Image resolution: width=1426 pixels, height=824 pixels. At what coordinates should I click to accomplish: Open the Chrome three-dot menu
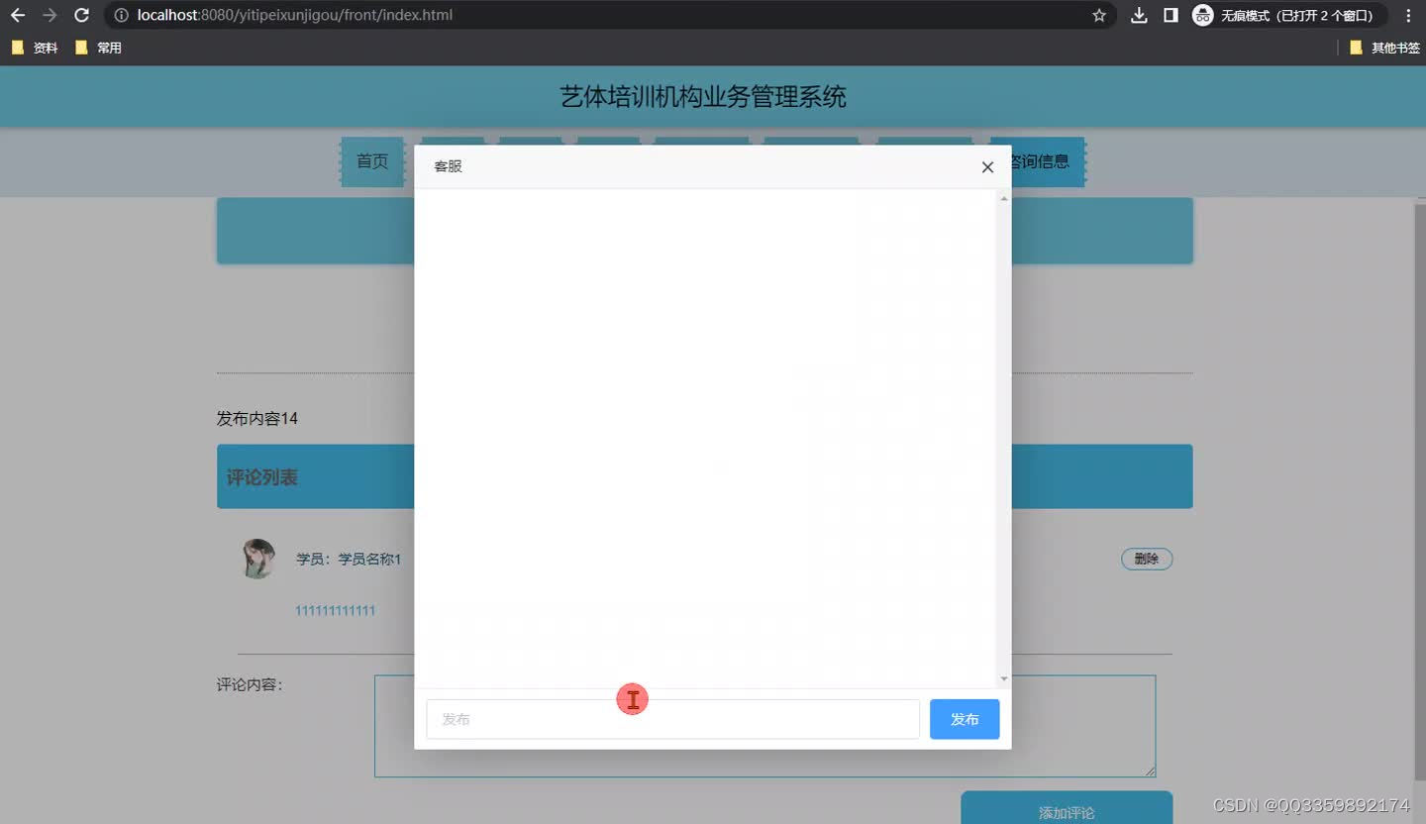(1408, 15)
